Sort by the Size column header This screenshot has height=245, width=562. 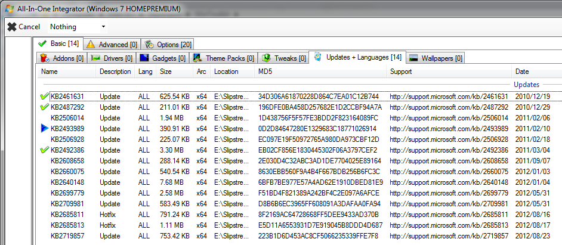[x=175, y=72]
